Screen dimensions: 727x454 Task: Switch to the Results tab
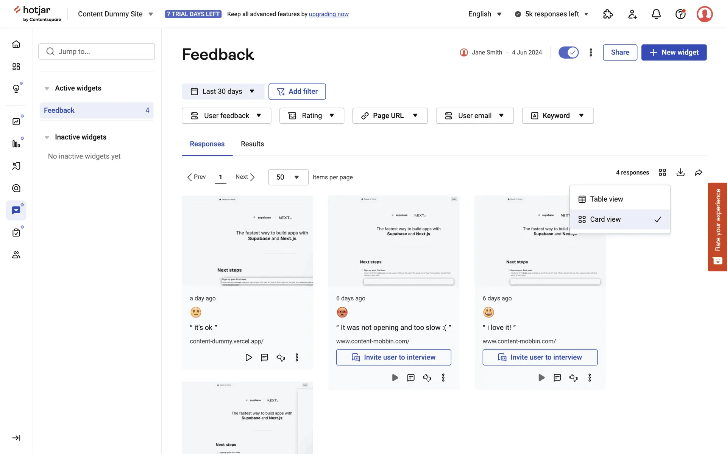(x=252, y=144)
